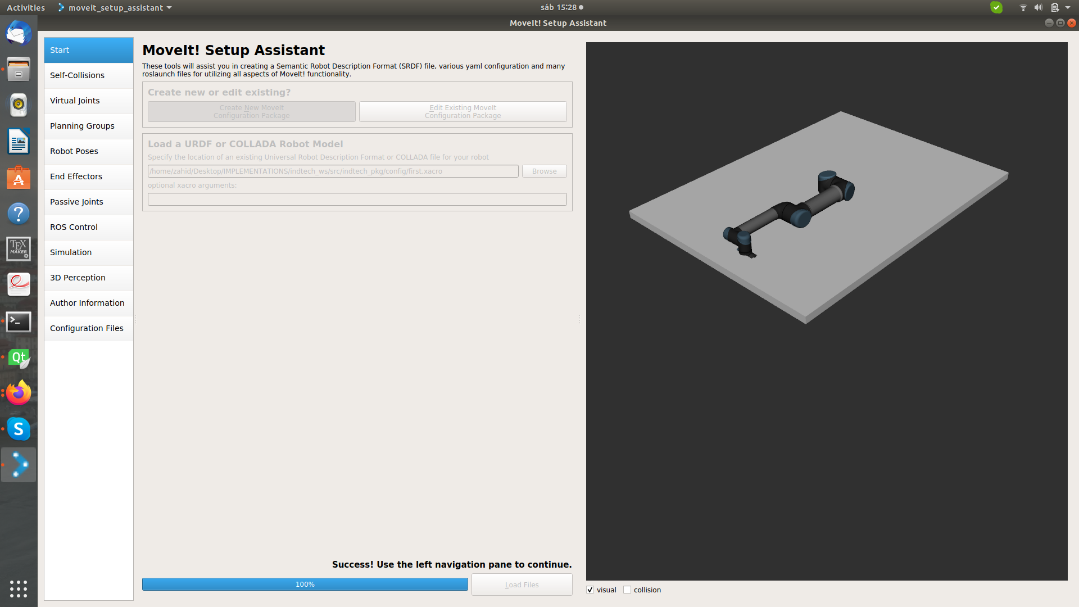Open moveit_setup_assistant app menu dropdown

(x=115, y=7)
